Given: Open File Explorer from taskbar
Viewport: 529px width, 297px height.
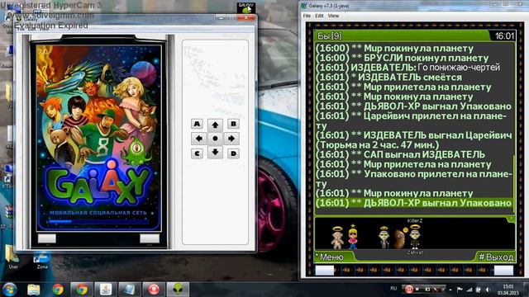Looking at the screenshot, I should point(34,290).
